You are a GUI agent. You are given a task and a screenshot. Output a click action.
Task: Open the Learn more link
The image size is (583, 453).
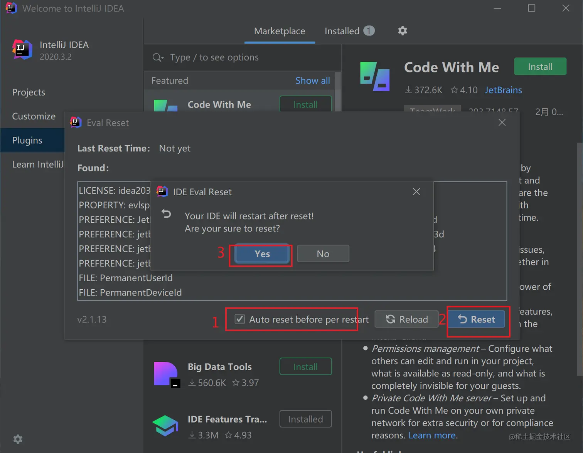pos(432,435)
